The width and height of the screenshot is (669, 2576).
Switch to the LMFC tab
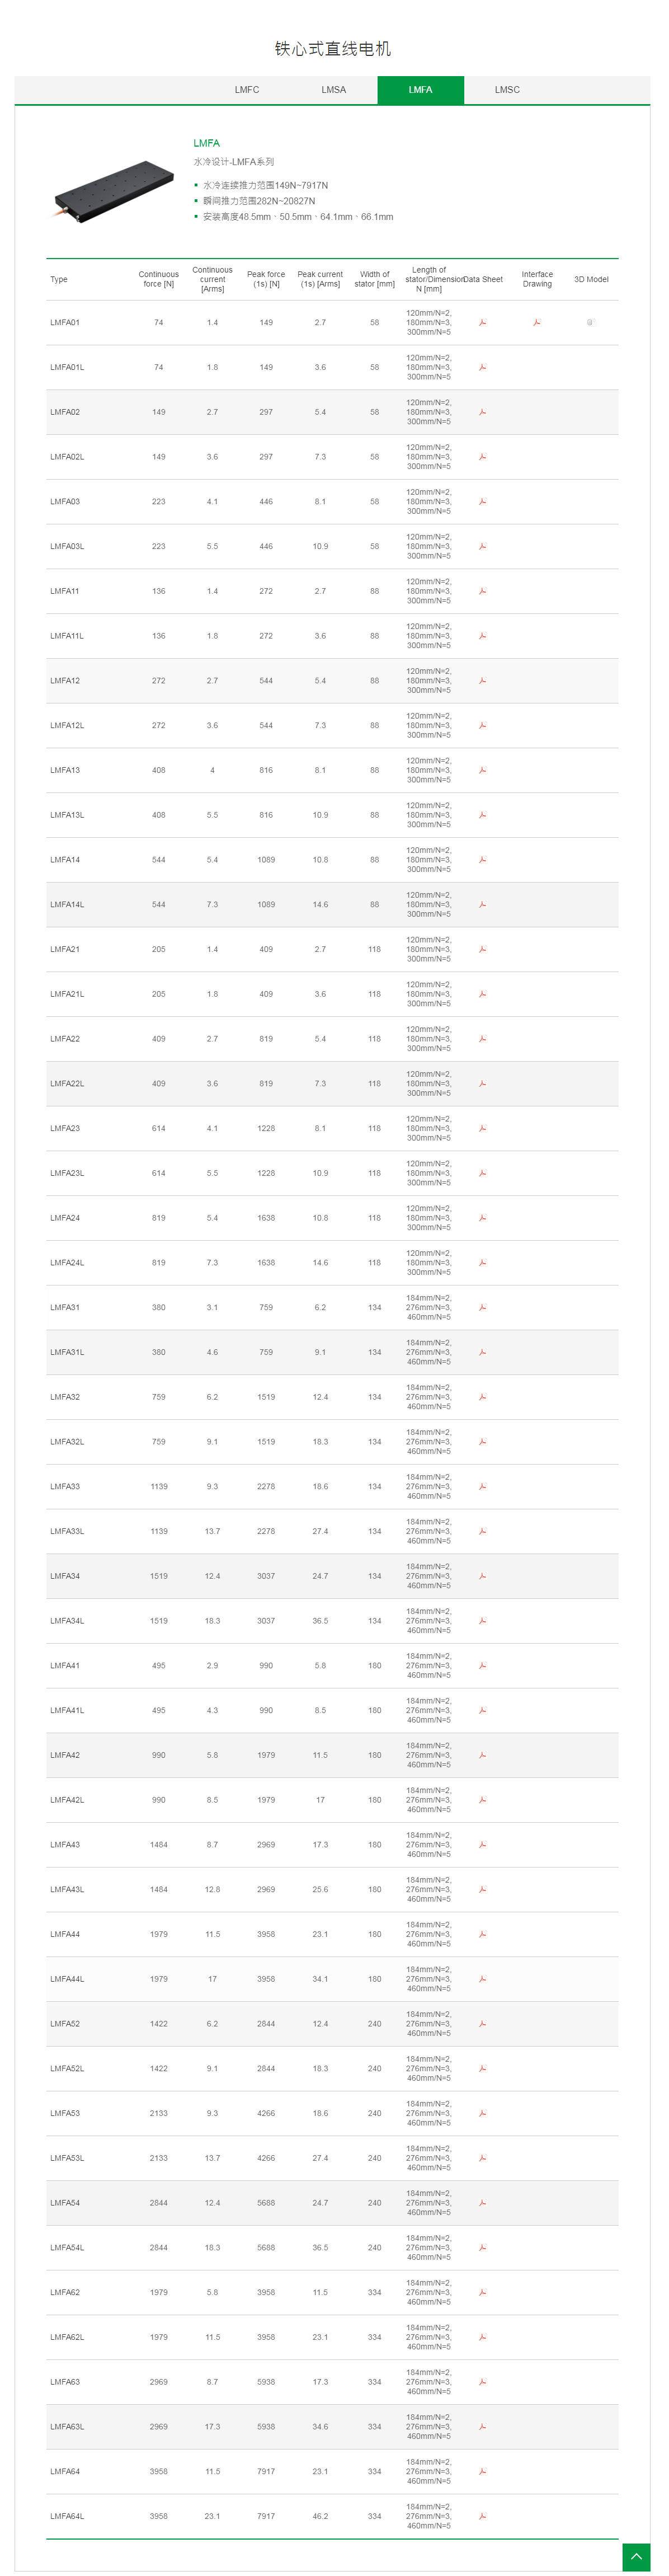click(x=247, y=90)
